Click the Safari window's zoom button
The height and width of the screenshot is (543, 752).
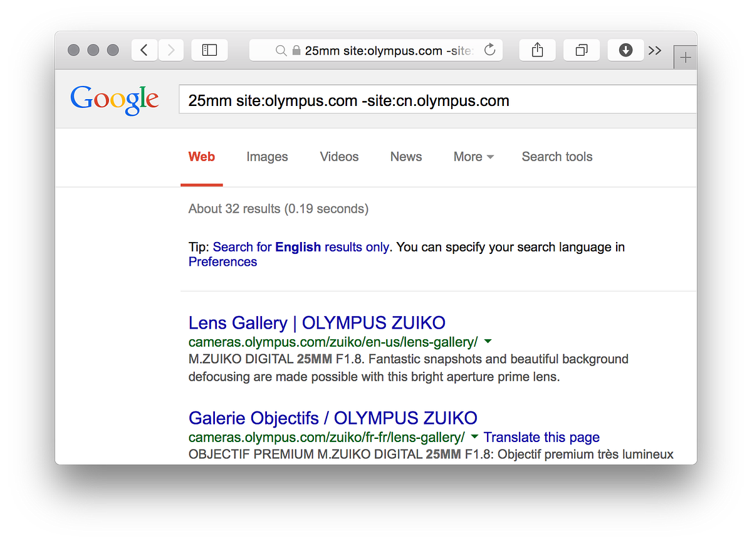click(113, 50)
